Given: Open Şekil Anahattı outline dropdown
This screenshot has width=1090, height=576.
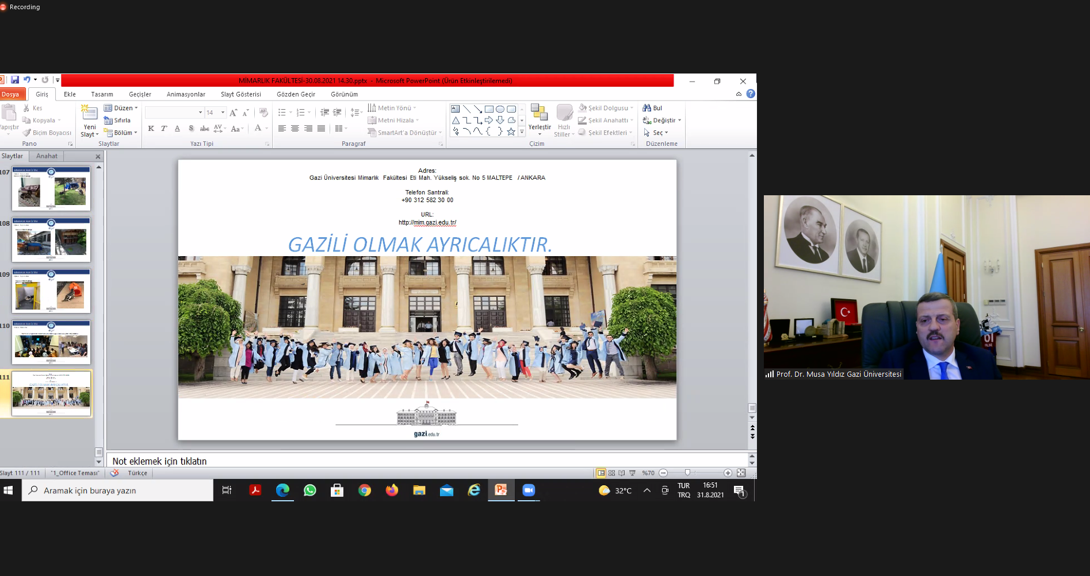Looking at the screenshot, I should pos(606,121).
